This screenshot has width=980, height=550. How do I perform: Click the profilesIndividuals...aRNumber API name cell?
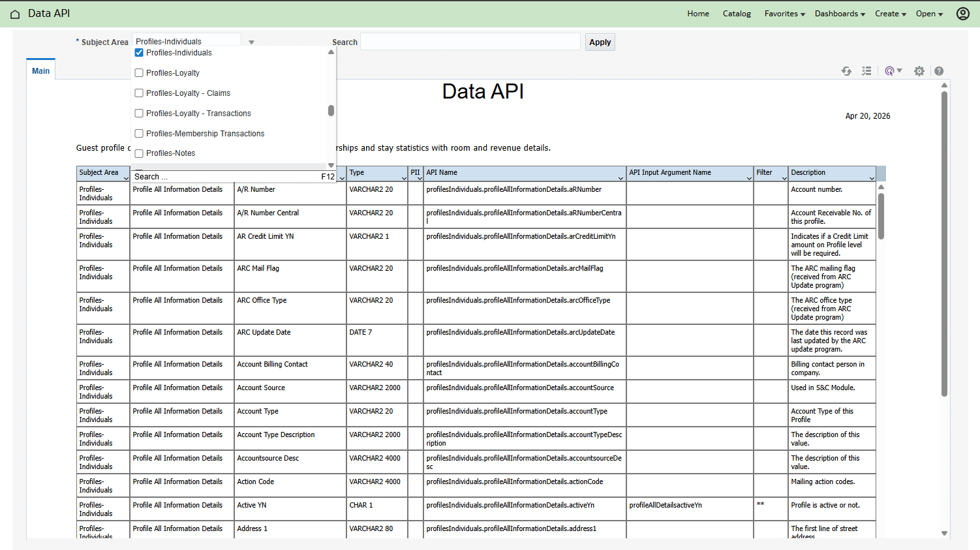525,194
